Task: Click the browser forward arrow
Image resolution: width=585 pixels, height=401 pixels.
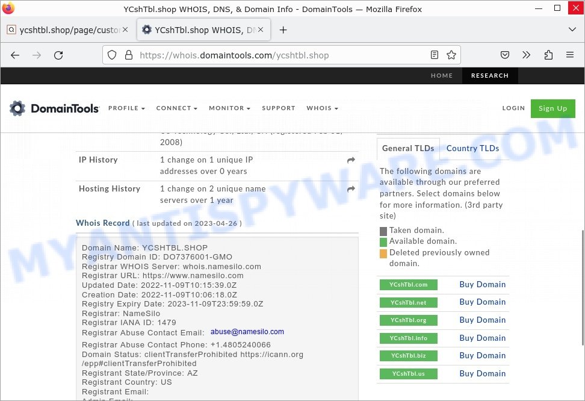Action: tap(37, 55)
